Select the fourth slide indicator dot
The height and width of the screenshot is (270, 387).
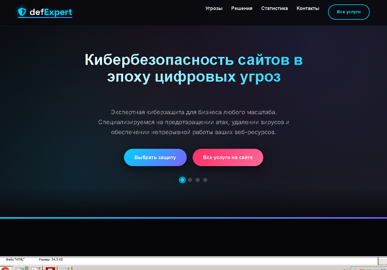tap(205, 180)
